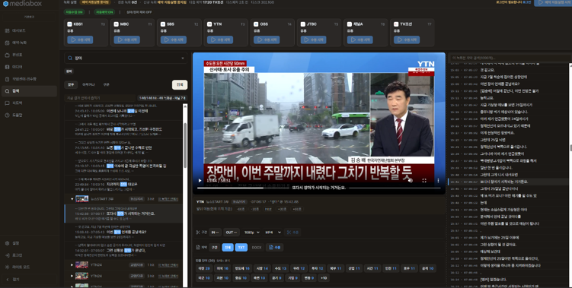Open the video player more-options menu
This screenshot has height=288, width=572.
click(438, 181)
